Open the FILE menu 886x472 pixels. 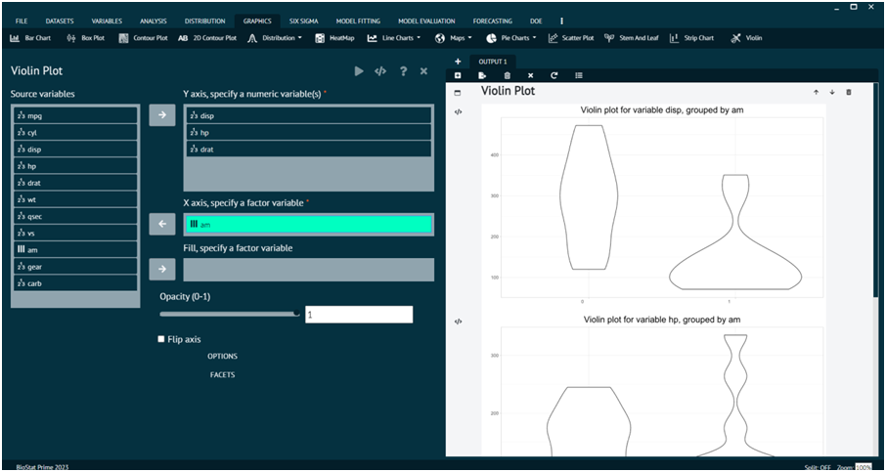(22, 21)
